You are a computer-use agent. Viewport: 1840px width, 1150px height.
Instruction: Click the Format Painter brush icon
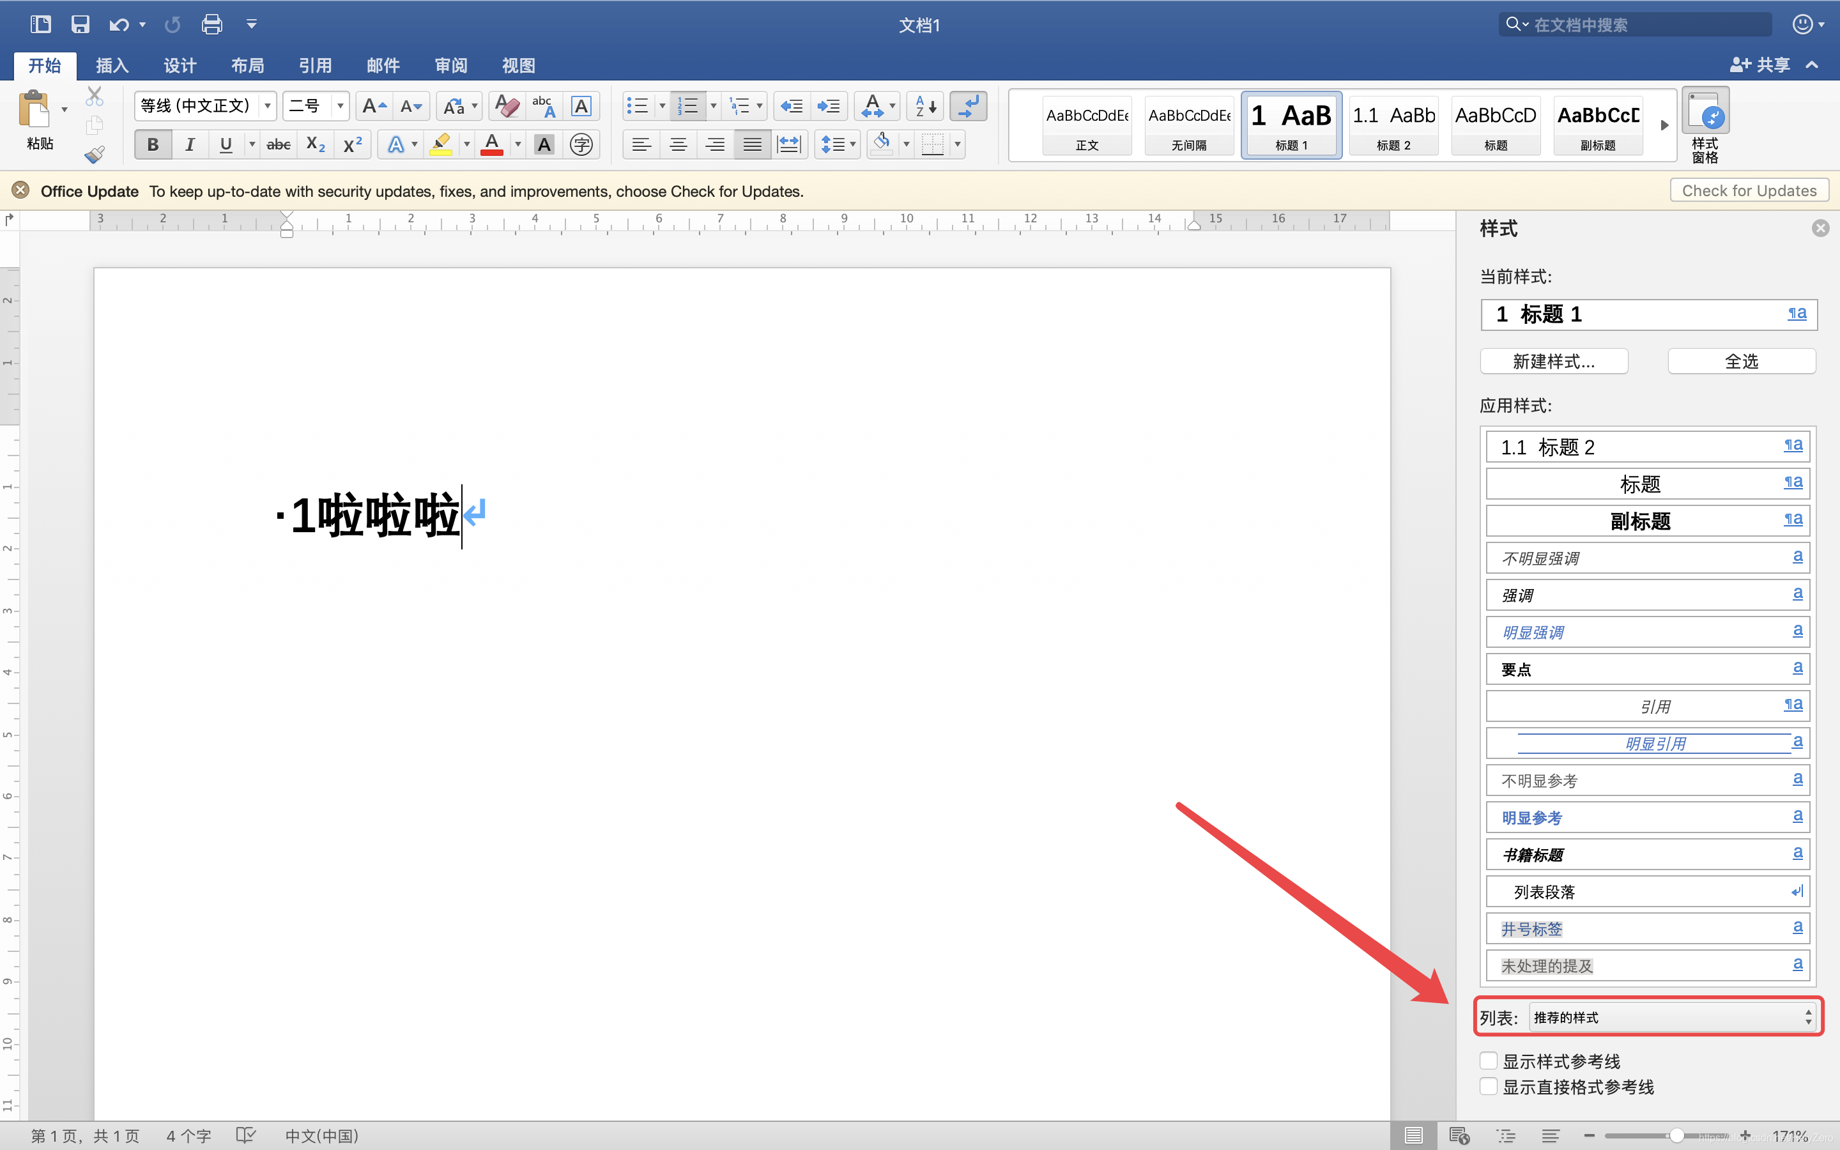(x=95, y=155)
